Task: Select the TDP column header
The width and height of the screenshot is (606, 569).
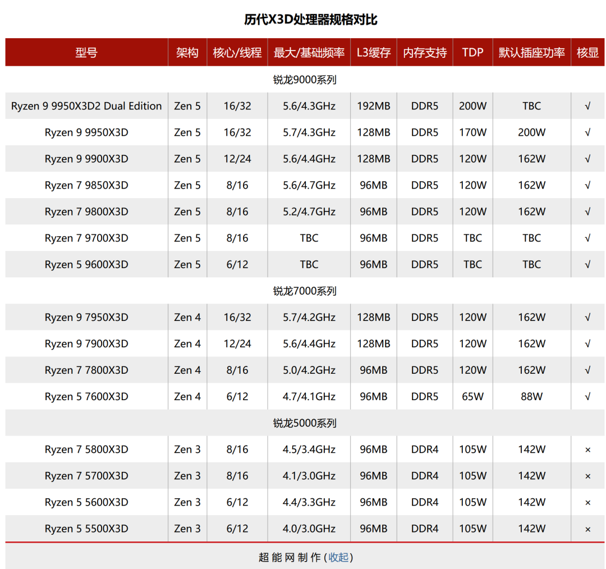Action: click(x=472, y=53)
